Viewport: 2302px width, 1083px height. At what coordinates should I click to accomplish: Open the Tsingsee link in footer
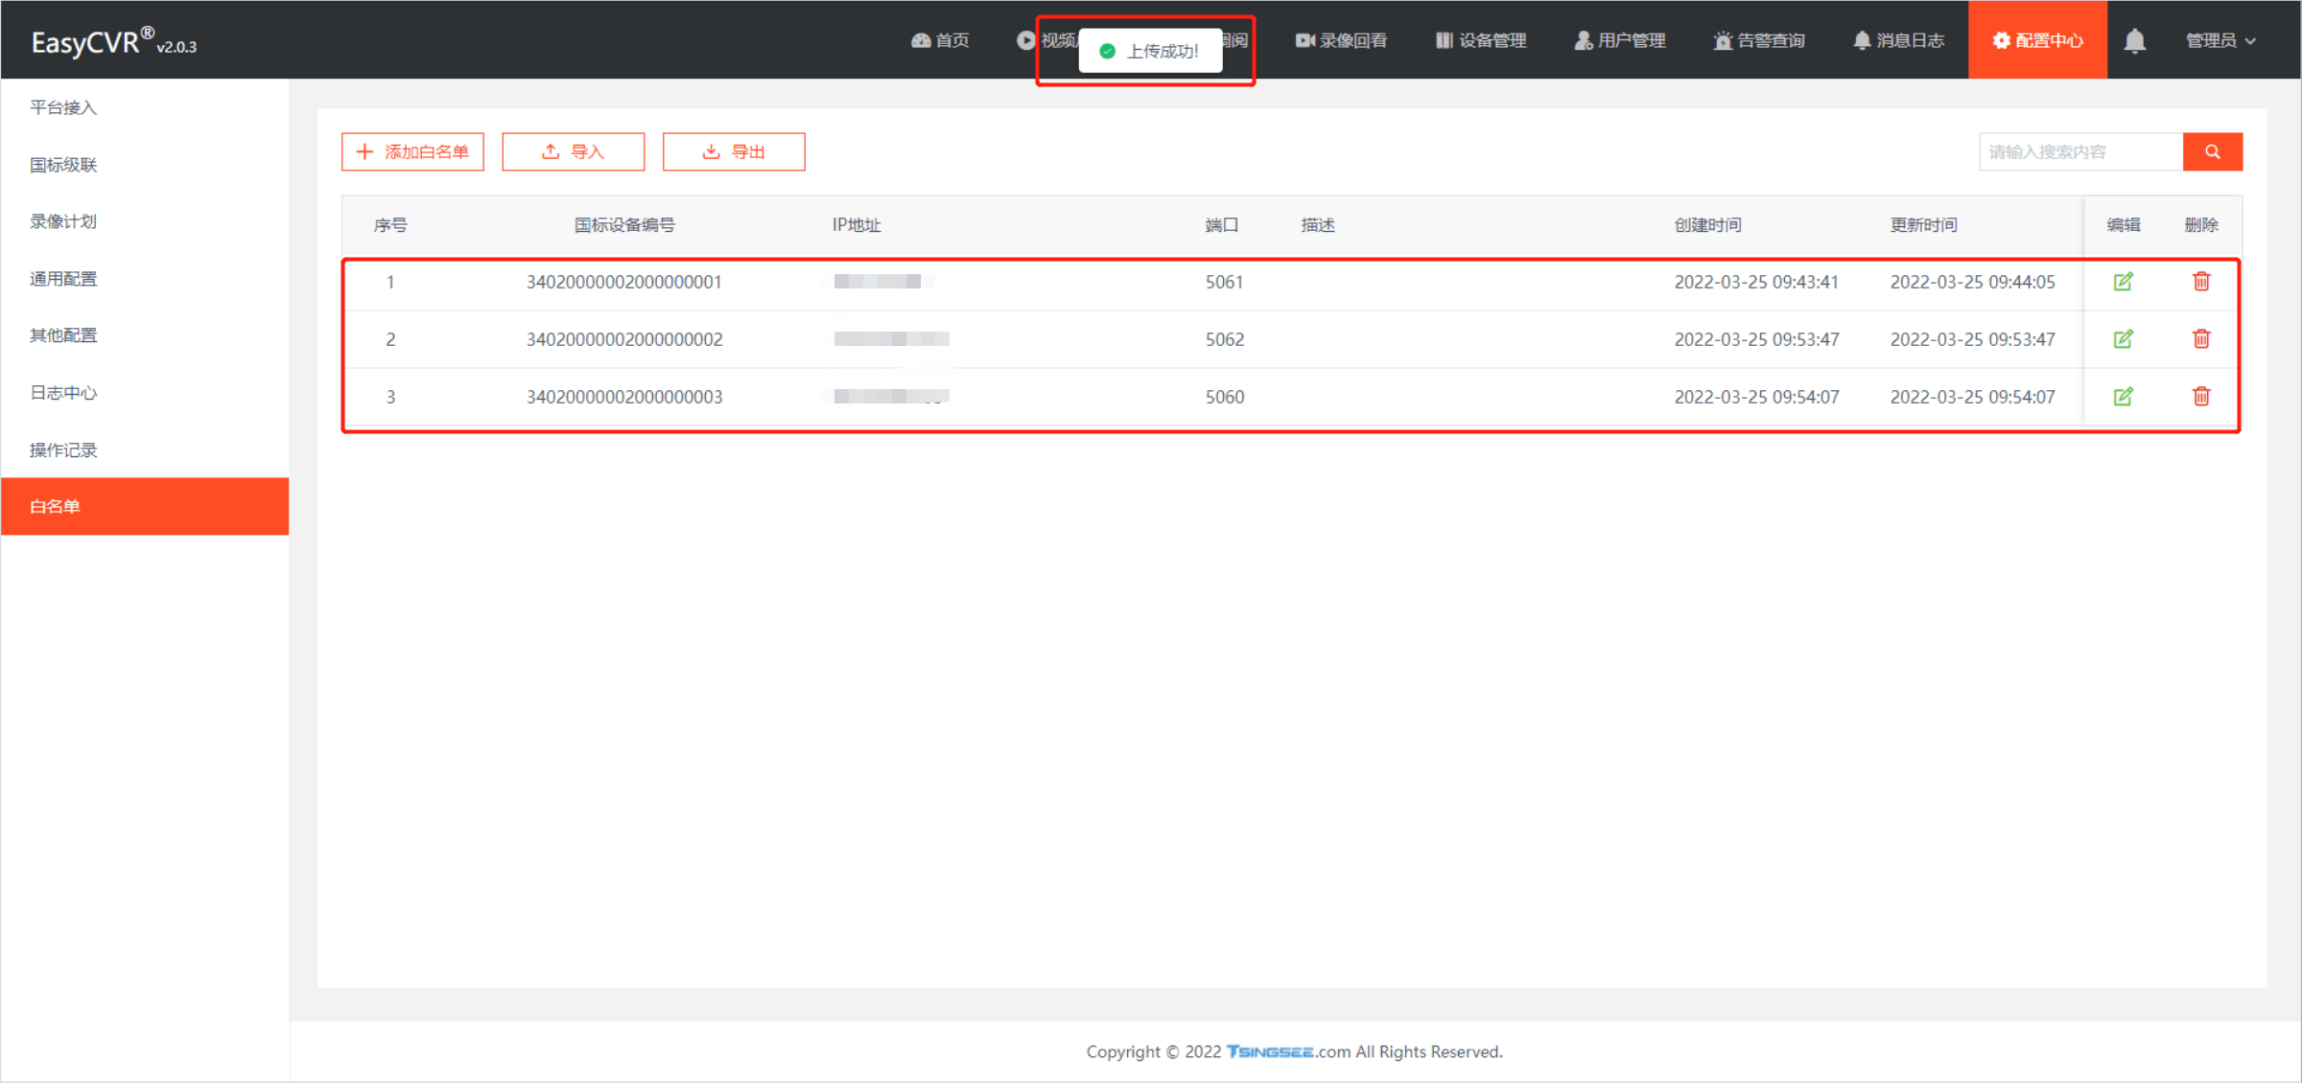[x=1269, y=1051]
